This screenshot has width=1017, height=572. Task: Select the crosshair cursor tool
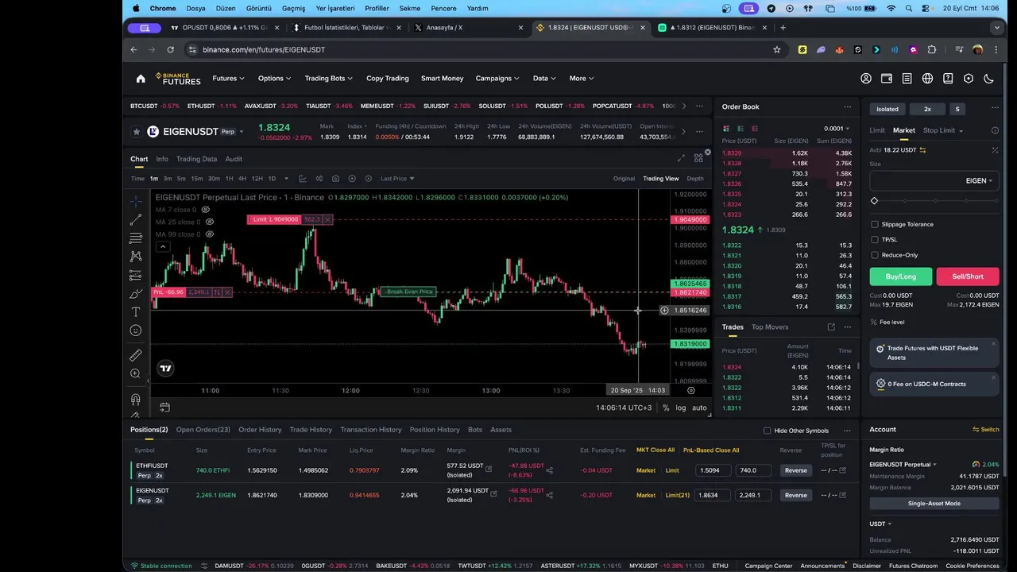point(136,201)
